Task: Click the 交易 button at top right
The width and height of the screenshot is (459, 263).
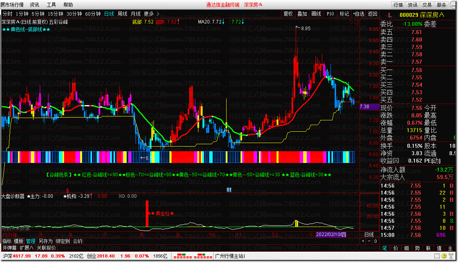Action: (x=427, y=5)
